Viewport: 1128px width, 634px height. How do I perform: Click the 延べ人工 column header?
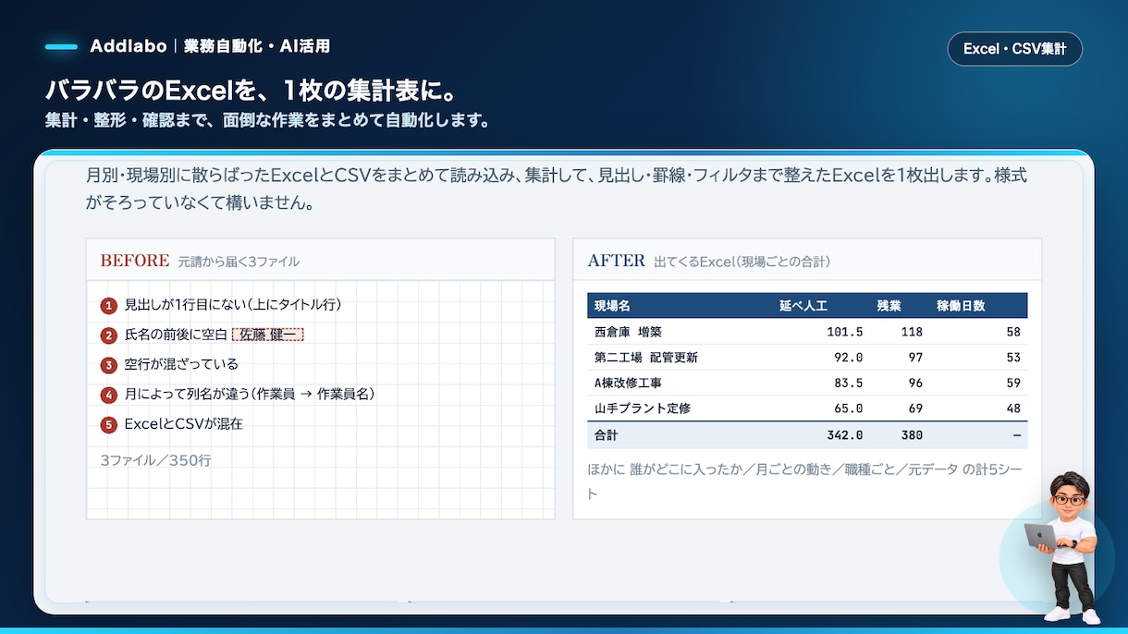pyautogui.click(x=803, y=306)
